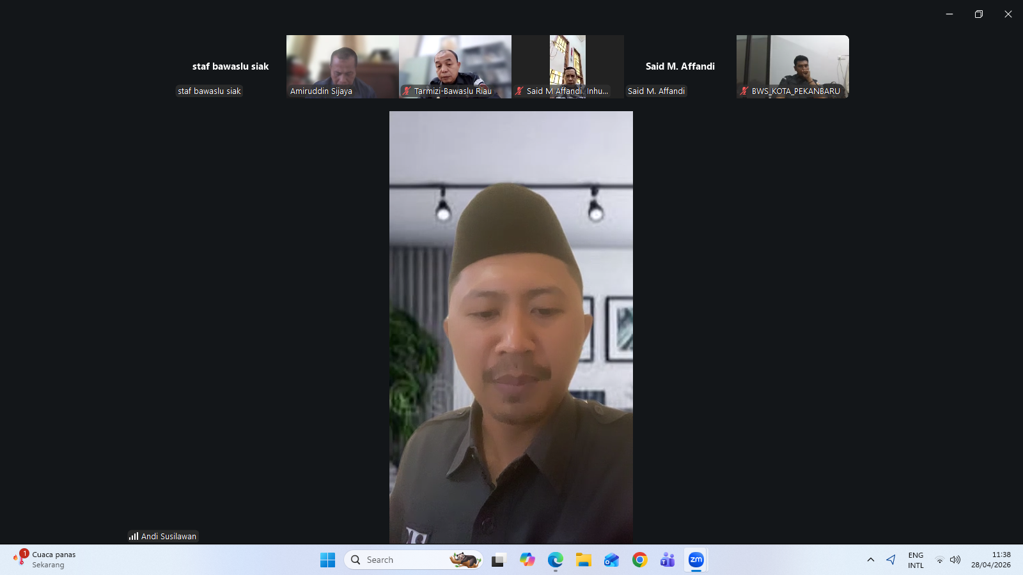1023x575 pixels.
Task: Expand the hidden system tray icons chevron
Action: point(870,560)
